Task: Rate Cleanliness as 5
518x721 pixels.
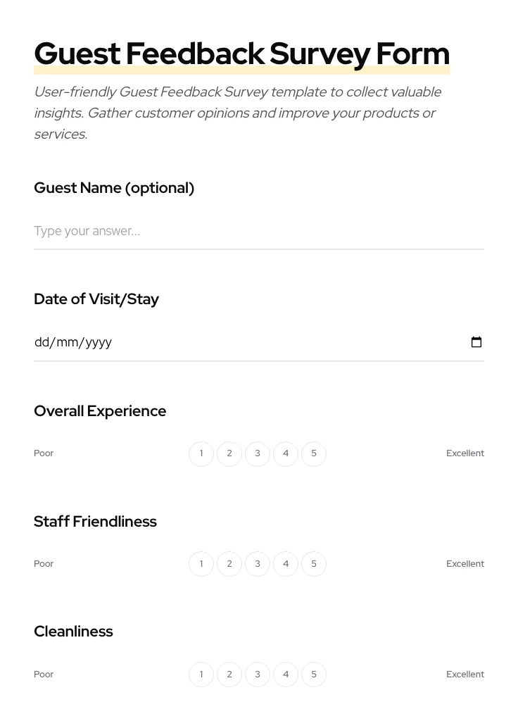Action: pos(314,674)
